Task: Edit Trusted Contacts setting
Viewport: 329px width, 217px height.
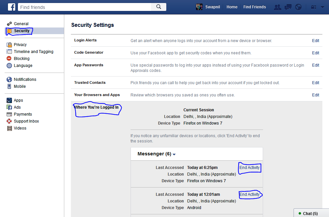Action: pos(315,83)
